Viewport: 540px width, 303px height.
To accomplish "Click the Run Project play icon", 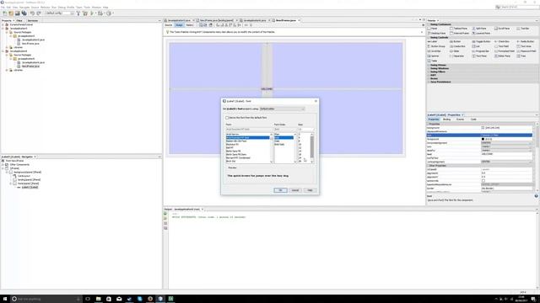I will pyautogui.click(x=92, y=13).
